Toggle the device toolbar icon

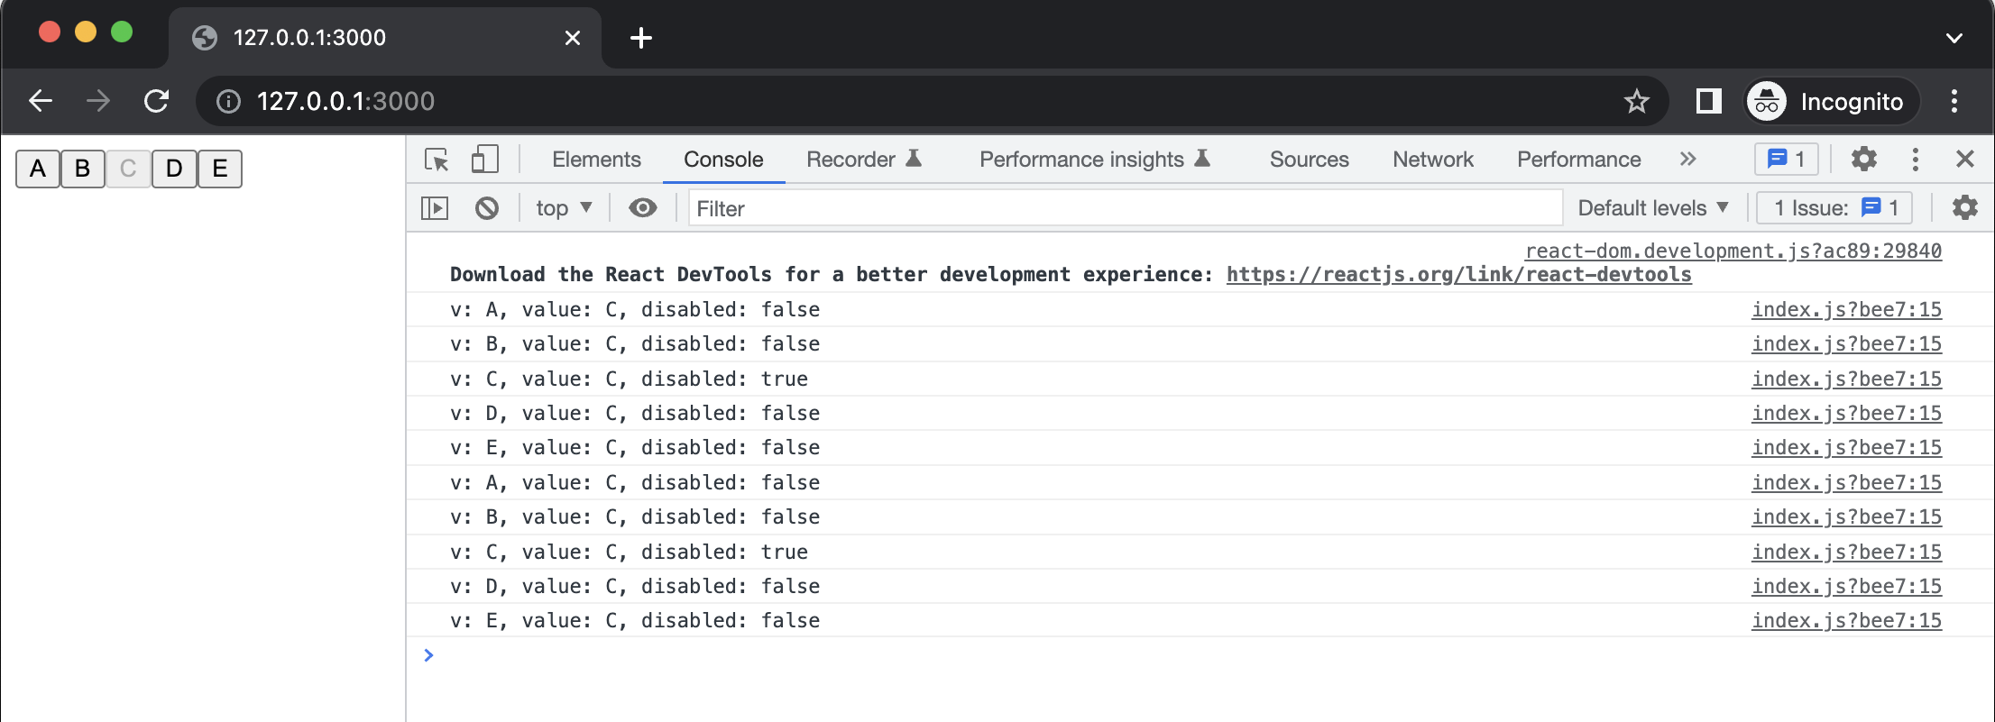click(484, 160)
